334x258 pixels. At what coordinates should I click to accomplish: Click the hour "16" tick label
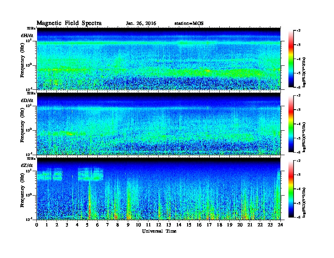pyautogui.click(x=199, y=225)
